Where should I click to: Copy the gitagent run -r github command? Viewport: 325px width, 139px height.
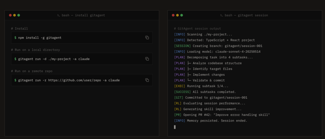pos(147,80)
